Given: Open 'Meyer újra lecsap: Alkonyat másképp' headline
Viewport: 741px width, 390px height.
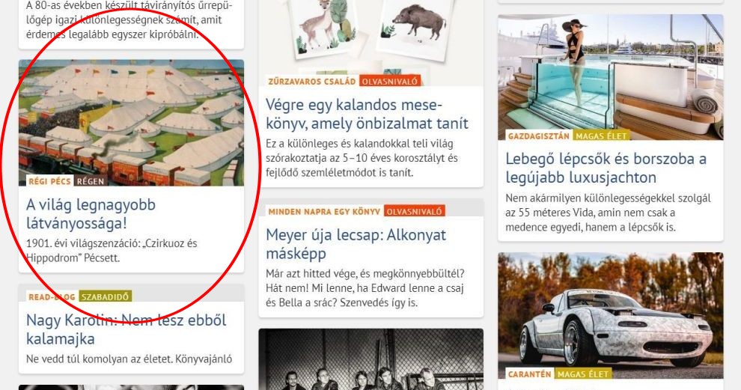Looking at the screenshot, I should 356,244.
